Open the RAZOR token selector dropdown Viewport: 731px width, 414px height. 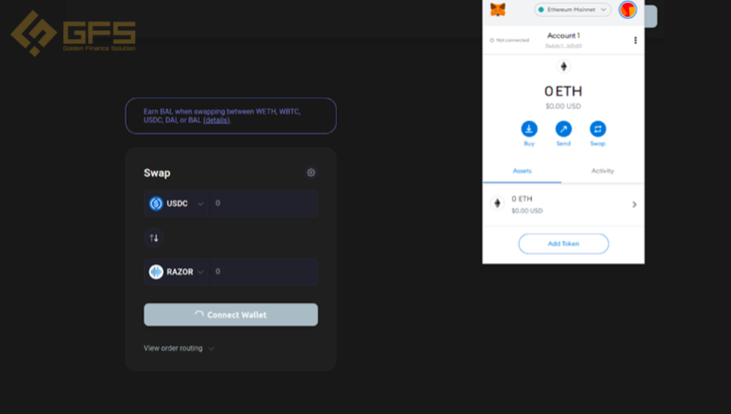pyautogui.click(x=176, y=271)
